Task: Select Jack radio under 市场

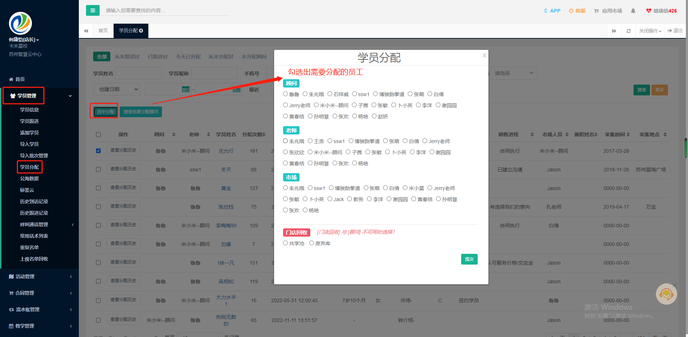Action: click(330, 199)
